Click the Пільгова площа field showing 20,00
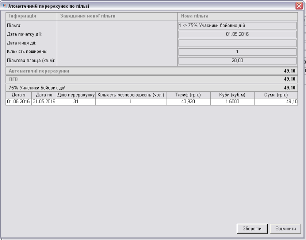 [237, 61]
